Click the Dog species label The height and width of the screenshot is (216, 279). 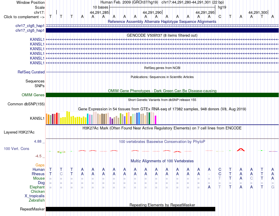point(41,183)
